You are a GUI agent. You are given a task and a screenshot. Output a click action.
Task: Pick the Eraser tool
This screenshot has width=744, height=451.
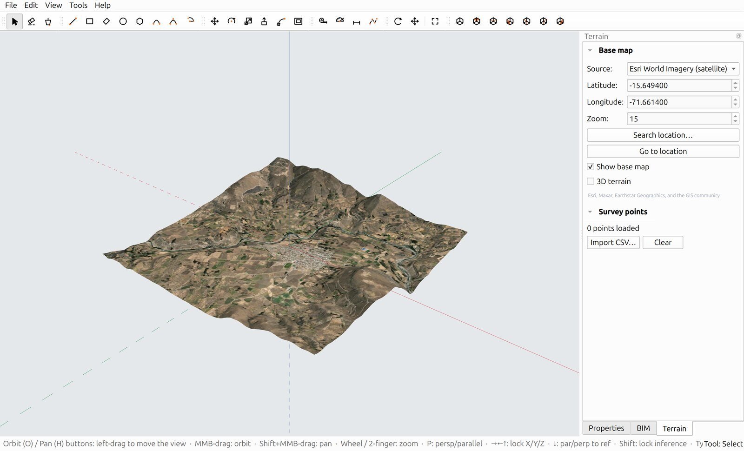click(x=32, y=21)
